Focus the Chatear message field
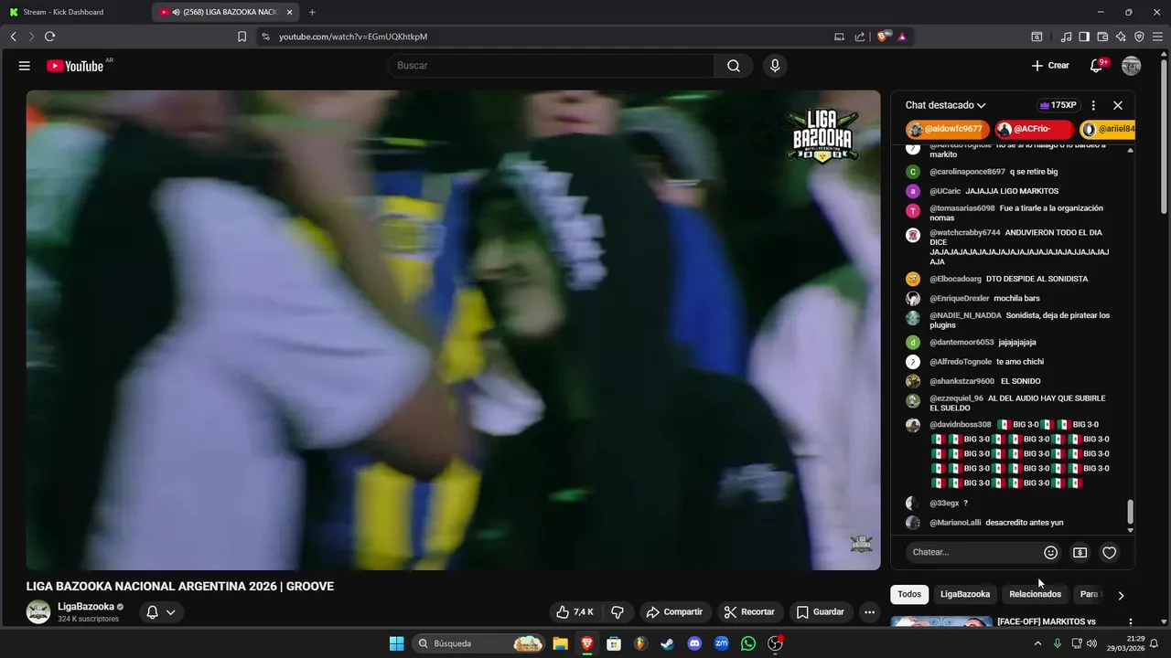 974,552
